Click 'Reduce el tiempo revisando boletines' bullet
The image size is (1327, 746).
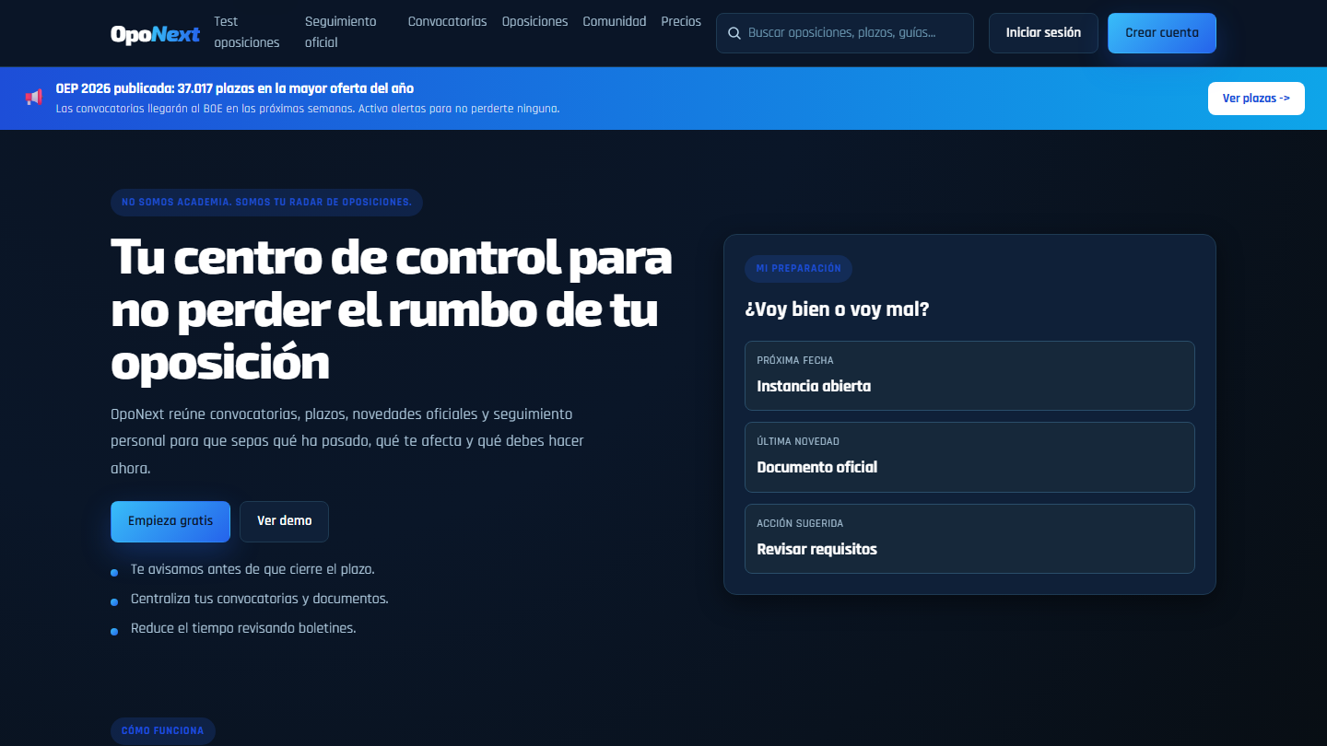click(243, 628)
